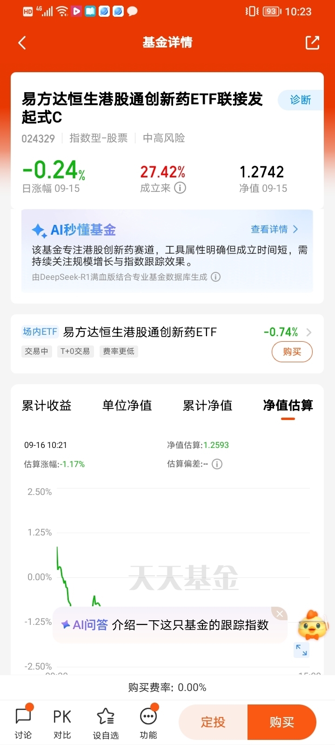
Task: Tap the 定投 button
Action: [213, 722]
